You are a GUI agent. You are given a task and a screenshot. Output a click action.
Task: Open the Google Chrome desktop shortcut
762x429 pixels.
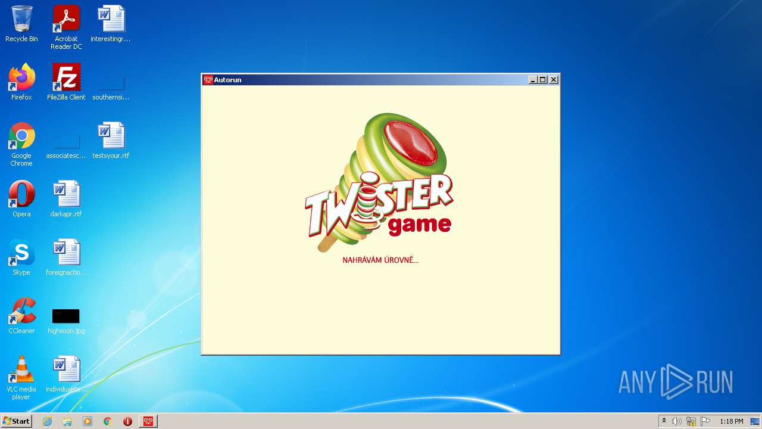click(21, 144)
